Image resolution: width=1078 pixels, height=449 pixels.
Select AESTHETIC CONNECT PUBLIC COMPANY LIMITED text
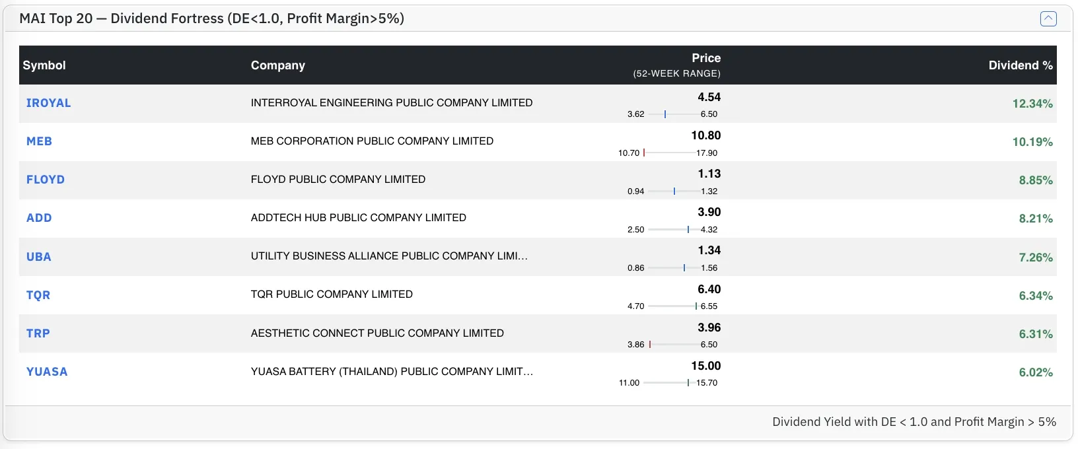(x=377, y=333)
